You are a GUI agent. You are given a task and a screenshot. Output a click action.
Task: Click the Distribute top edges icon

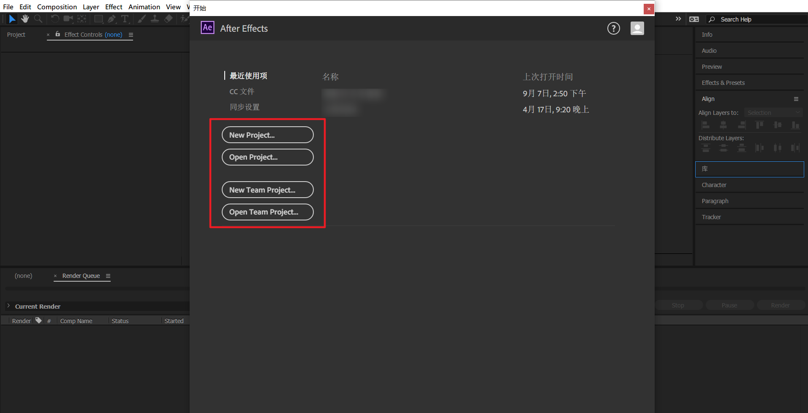pyautogui.click(x=705, y=148)
